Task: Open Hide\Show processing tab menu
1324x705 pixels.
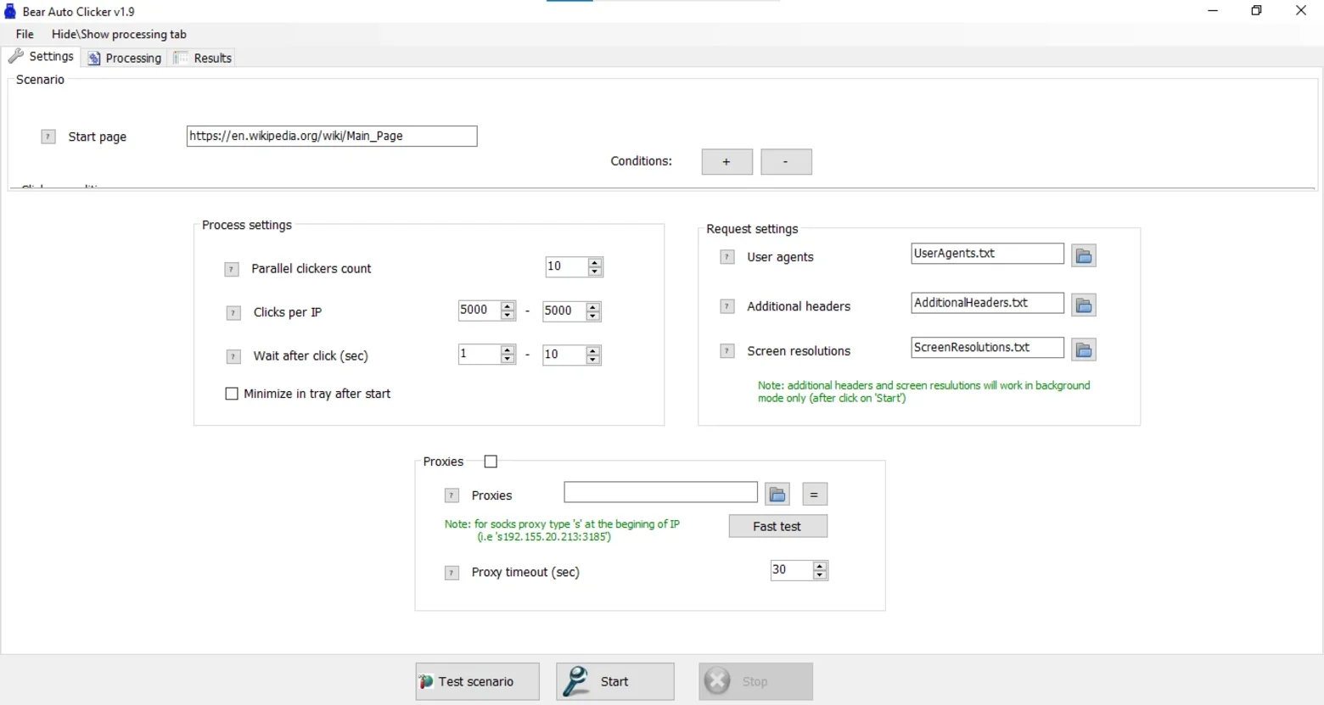Action: point(119,34)
